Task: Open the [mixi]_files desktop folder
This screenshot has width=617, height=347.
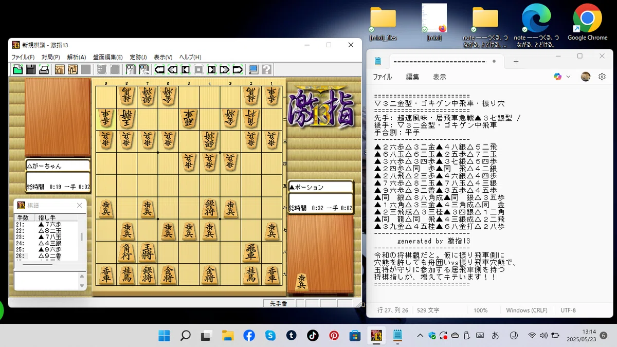Action: pos(383,25)
